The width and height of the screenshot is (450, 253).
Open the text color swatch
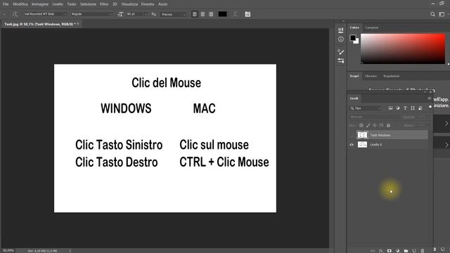[x=223, y=14]
